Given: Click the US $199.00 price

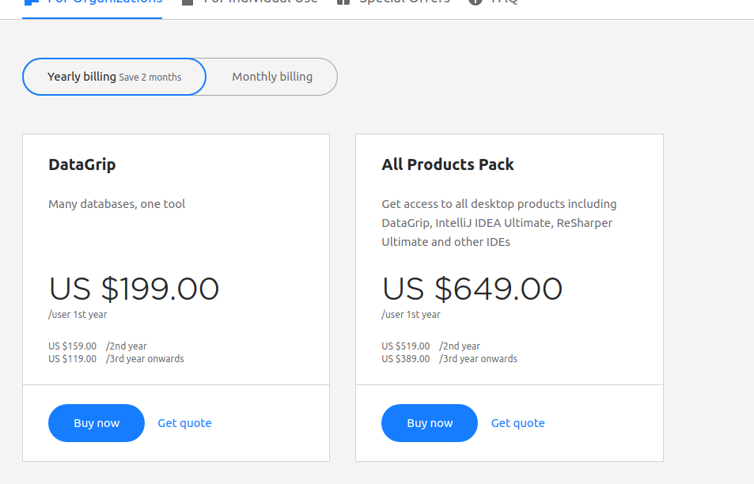Looking at the screenshot, I should (x=134, y=289).
